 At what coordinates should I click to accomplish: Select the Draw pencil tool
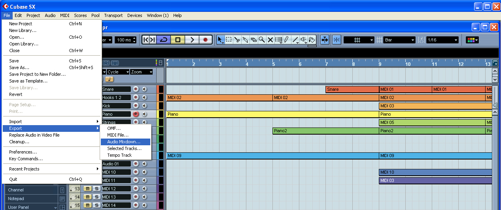[287, 40]
